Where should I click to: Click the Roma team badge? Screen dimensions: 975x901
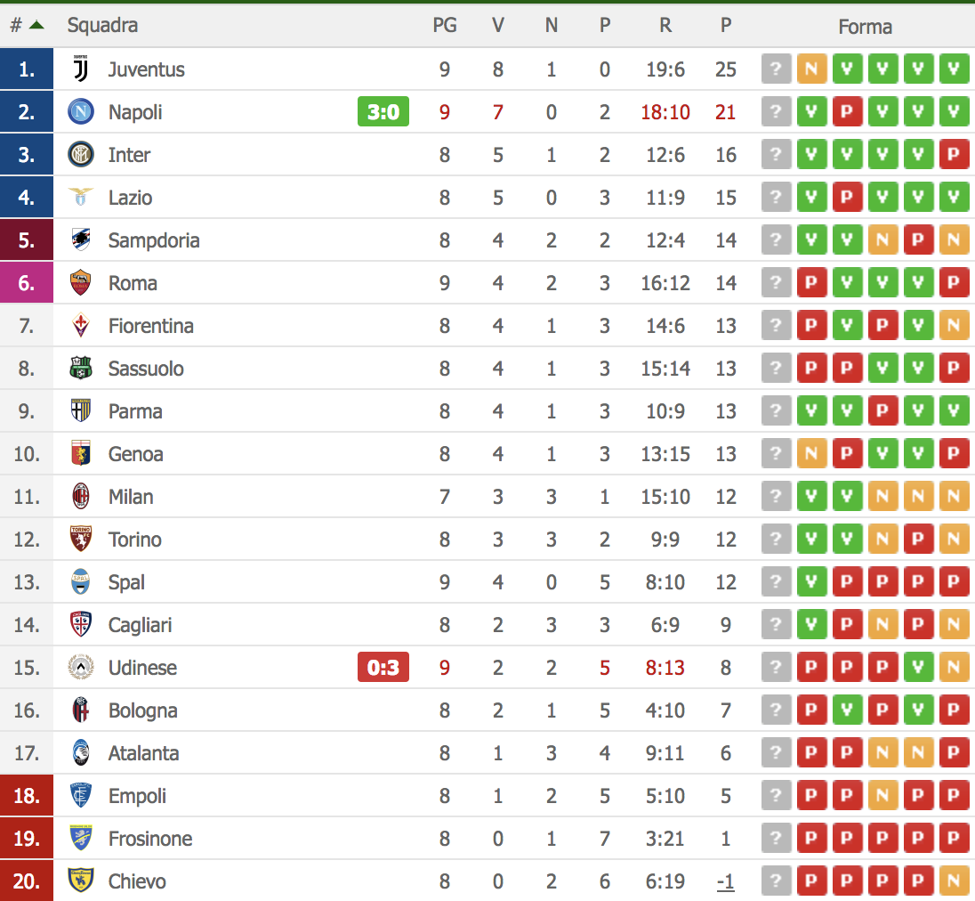tap(81, 283)
